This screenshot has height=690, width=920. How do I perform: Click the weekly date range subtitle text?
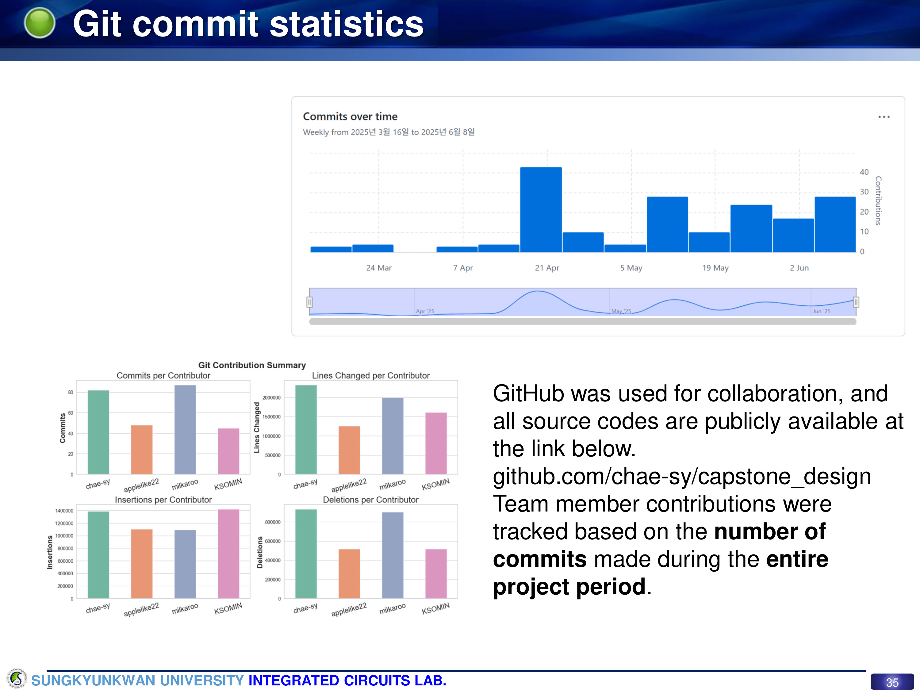[x=389, y=132]
